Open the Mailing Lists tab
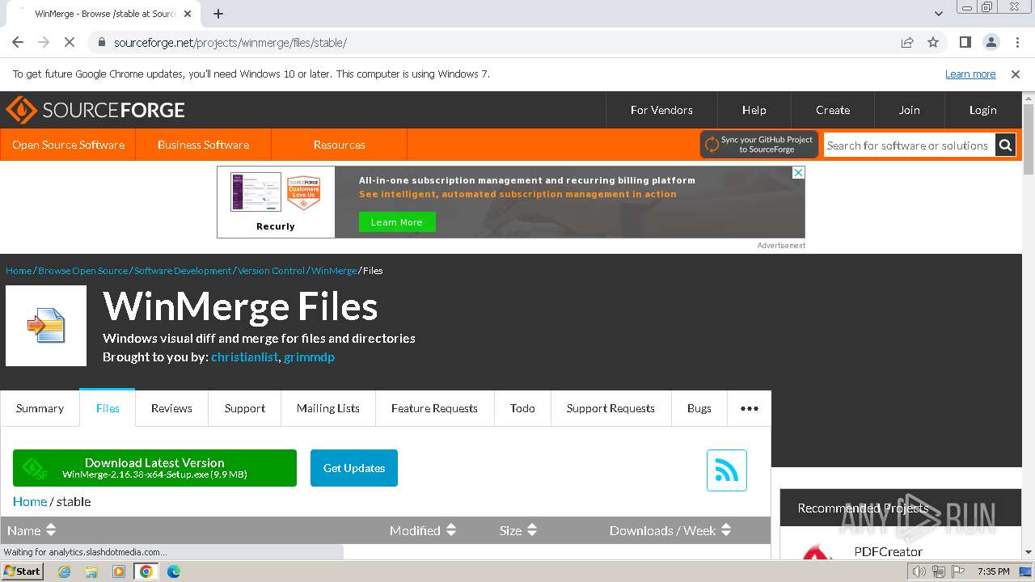Image resolution: width=1035 pixels, height=582 pixels. pyautogui.click(x=328, y=408)
